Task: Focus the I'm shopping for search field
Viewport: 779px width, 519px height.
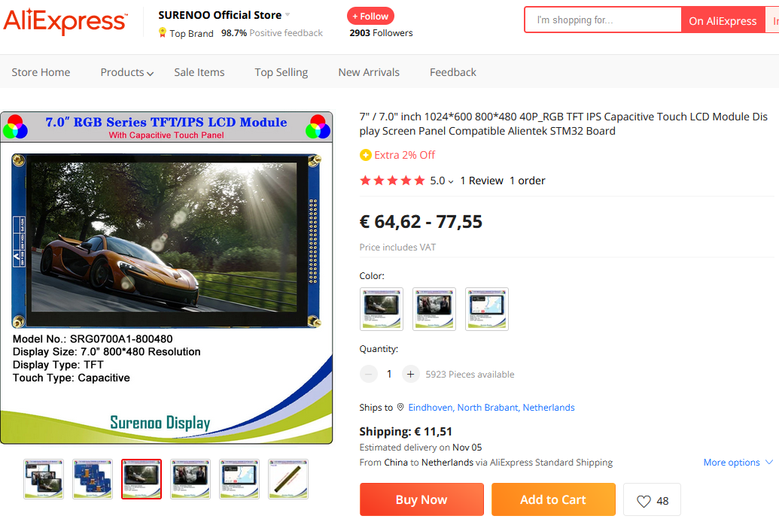Action: coord(603,20)
